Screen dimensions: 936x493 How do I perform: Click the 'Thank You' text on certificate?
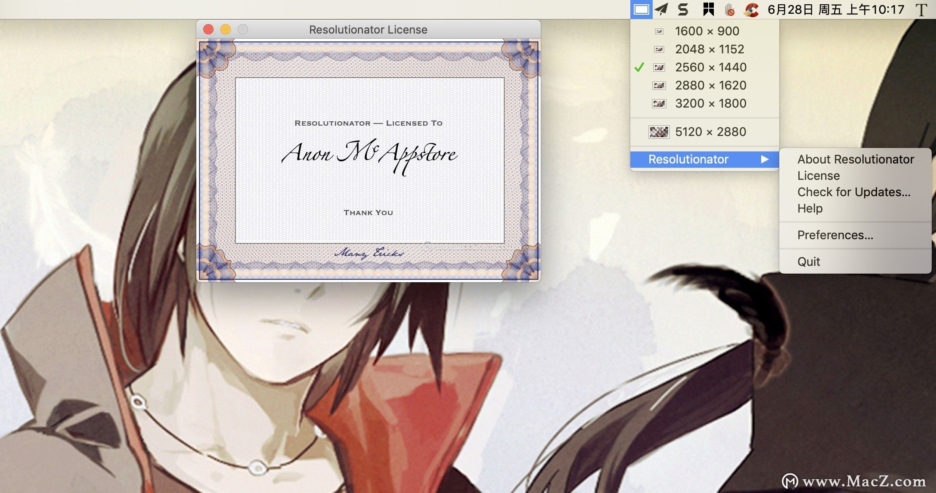coord(369,213)
